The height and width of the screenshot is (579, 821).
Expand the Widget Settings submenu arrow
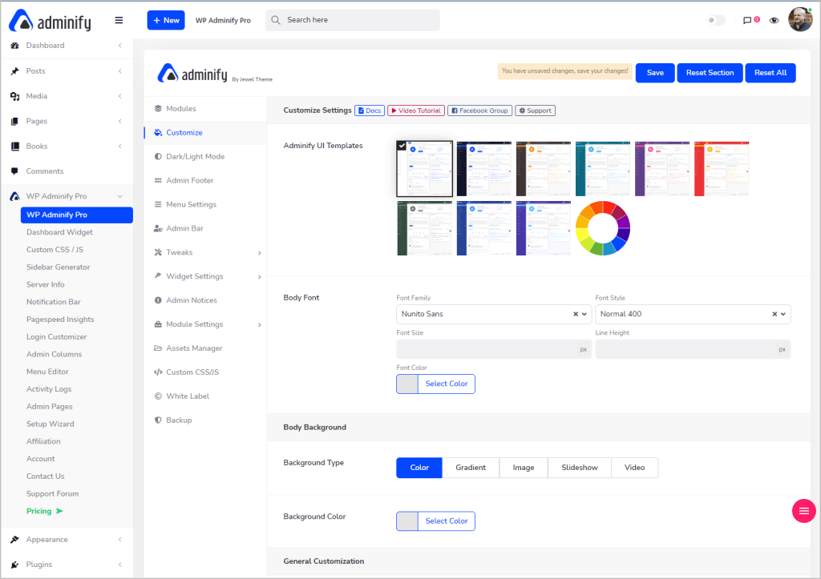[x=260, y=276]
